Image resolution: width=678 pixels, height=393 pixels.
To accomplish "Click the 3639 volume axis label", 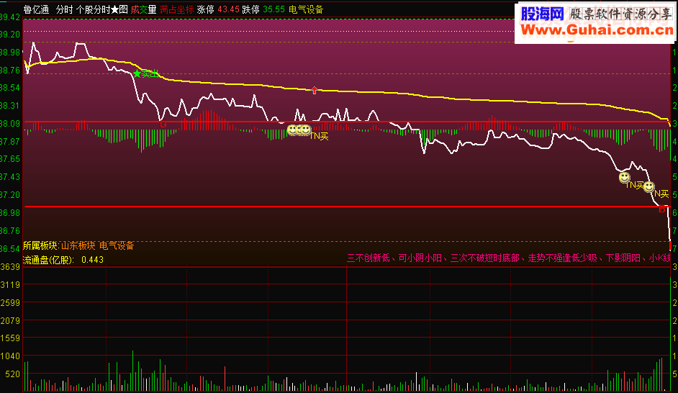I will (x=10, y=267).
